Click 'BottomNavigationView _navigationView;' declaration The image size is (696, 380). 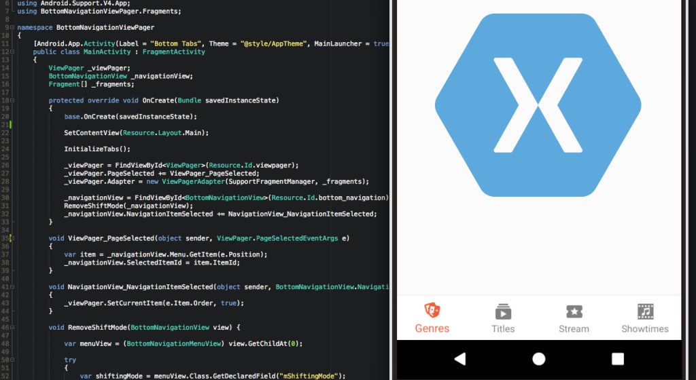(121, 76)
